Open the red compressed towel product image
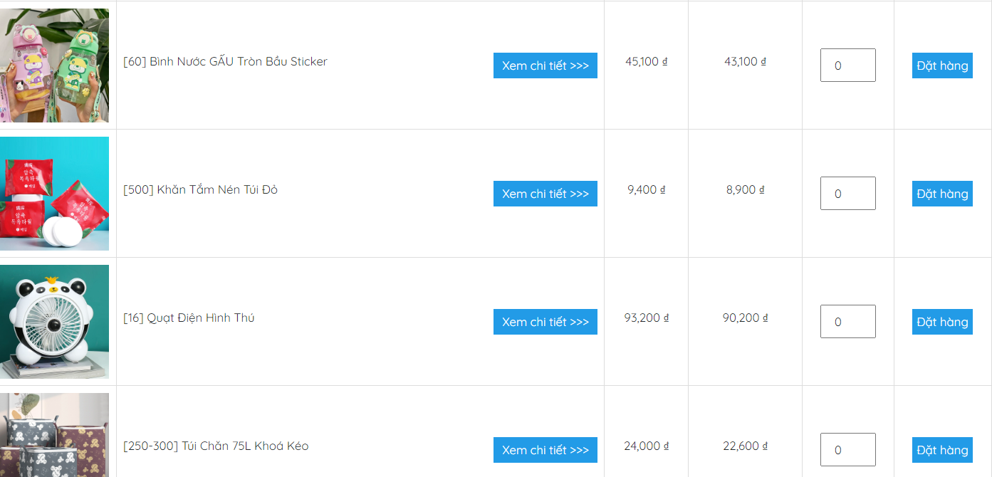Screen dimensions: 992x477 (x=54, y=194)
